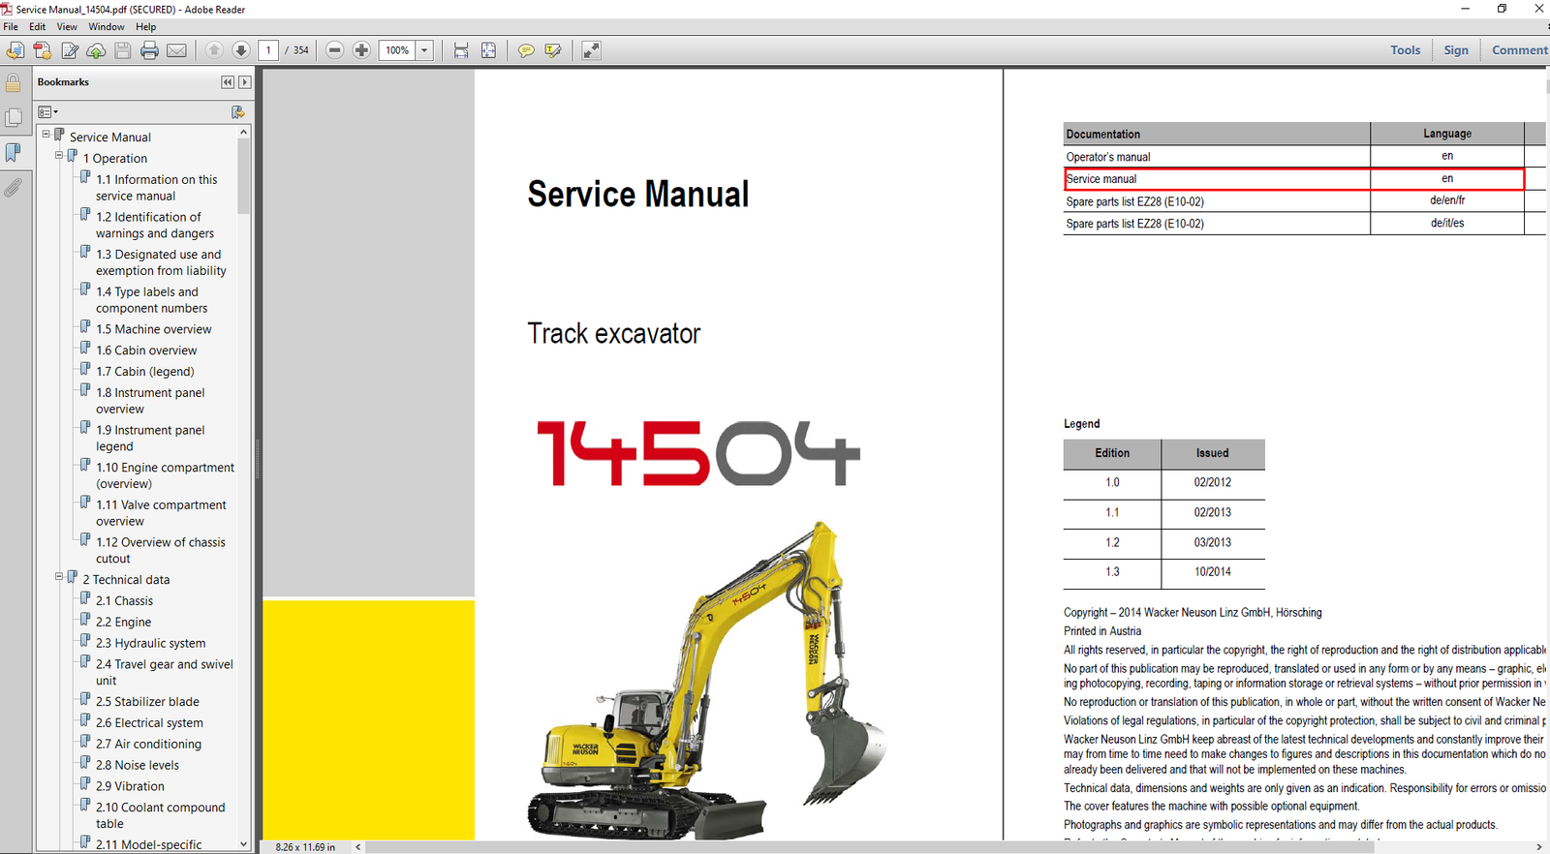This screenshot has width=1550, height=854.
Task: Select the highlight text tool
Action: coord(553,50)
